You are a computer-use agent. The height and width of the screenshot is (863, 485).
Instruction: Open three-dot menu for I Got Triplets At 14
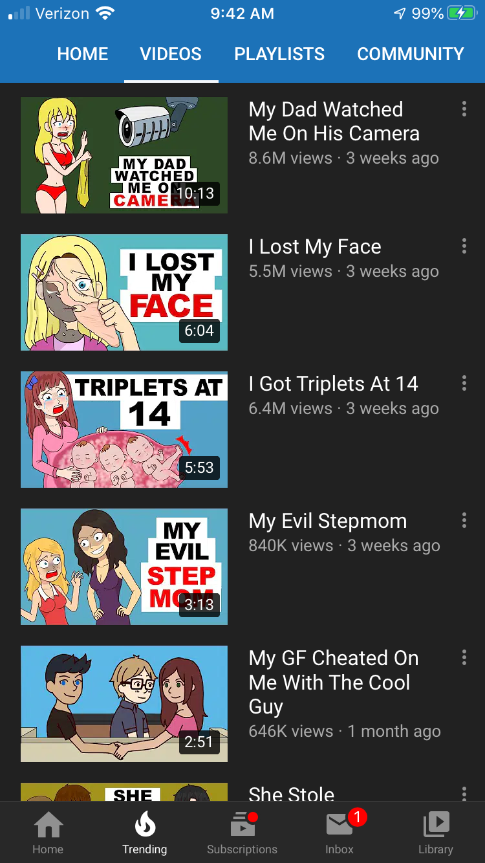464,383
